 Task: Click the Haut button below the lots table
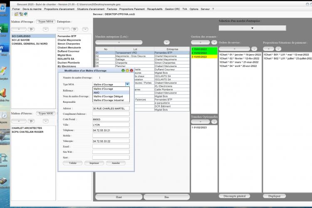point(119,197)
